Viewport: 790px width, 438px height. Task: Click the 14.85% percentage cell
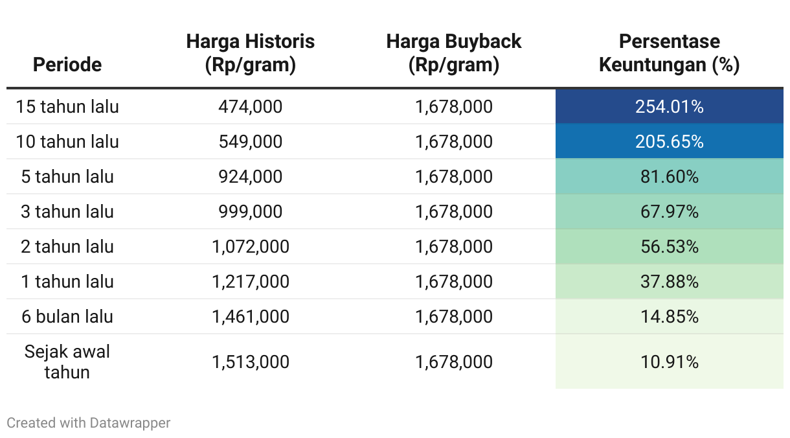[x=670, y=316]
